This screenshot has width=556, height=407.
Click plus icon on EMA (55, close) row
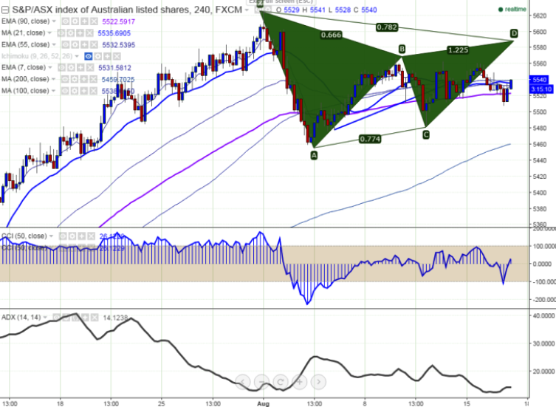[x=84, y=45]
